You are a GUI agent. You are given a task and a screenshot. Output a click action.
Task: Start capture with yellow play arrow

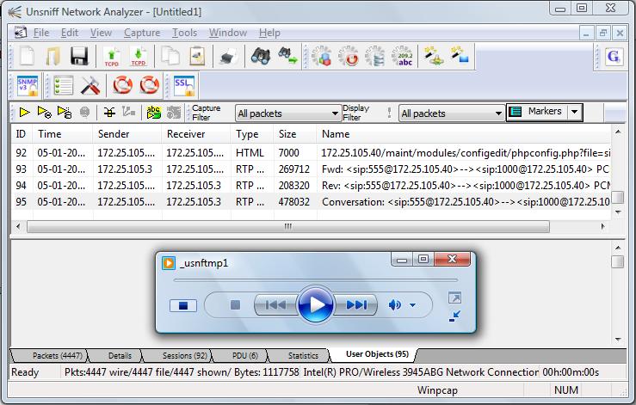[x=24, y=113]
